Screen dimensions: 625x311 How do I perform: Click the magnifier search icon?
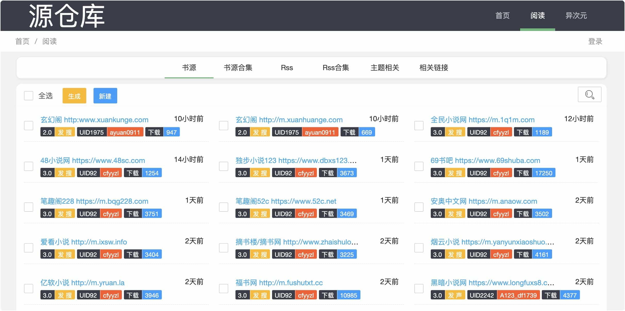tap(589, 95)
